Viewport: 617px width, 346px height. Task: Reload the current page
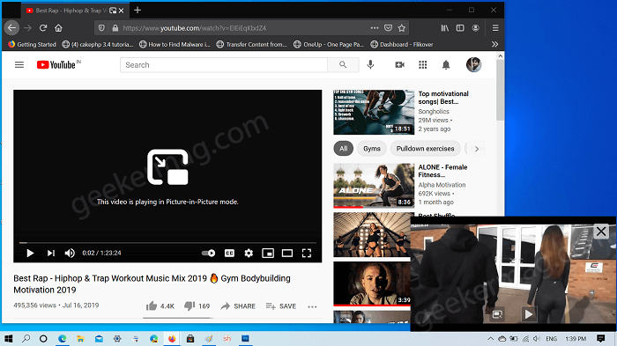pos(43,28)
